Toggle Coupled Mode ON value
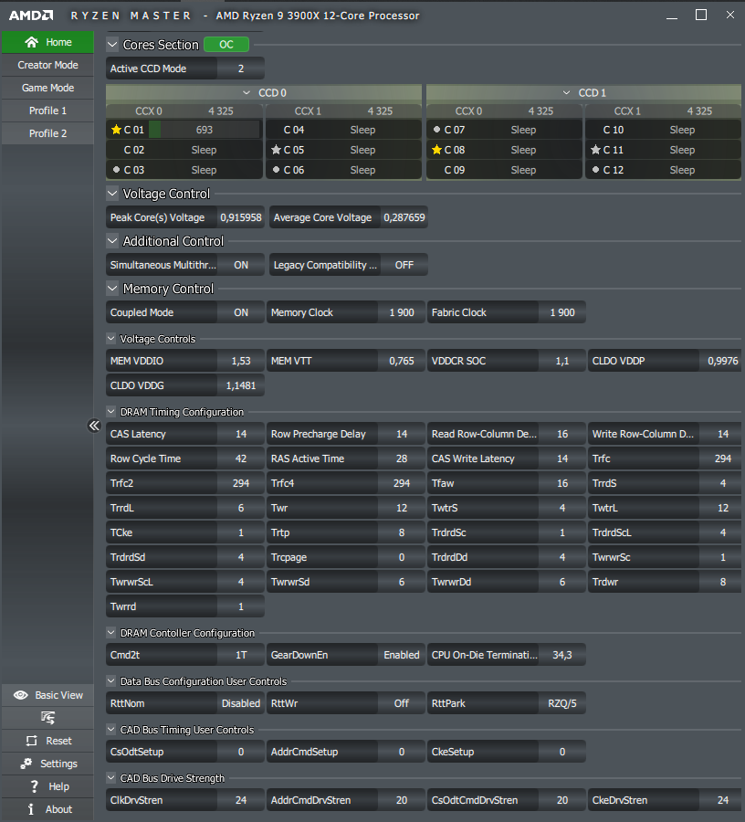The image size is (745, 822). pyautogui.click(x=241, y=312)
